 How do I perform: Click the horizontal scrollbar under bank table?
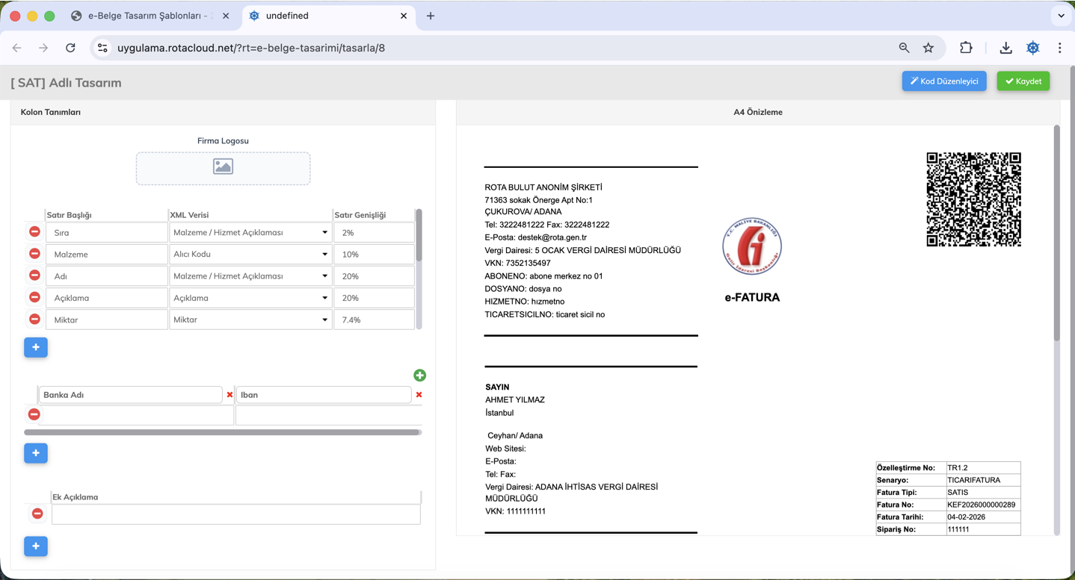222,432
